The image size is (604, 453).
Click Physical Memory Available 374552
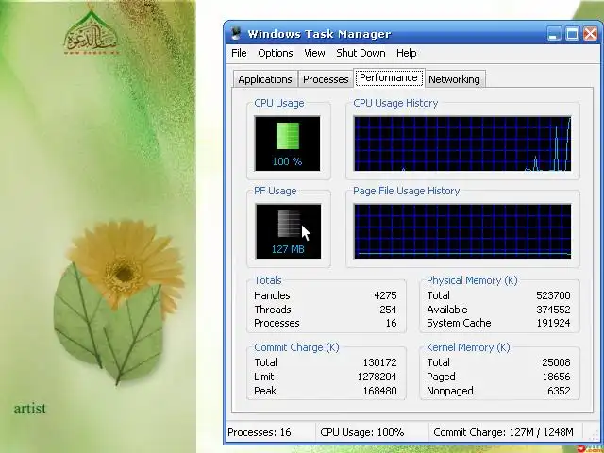pyautogui.click(x=553, y=310)
